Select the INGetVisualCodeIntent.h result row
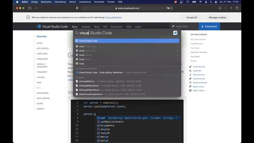This screenshot has width=254, height=143. pos(127,94)
